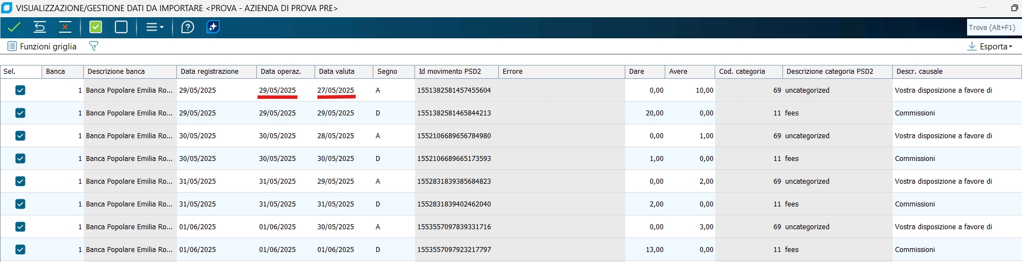Open the Funzioni griglia menu

tap(42, 47)
